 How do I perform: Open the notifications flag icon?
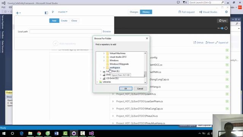coord(184,3)
